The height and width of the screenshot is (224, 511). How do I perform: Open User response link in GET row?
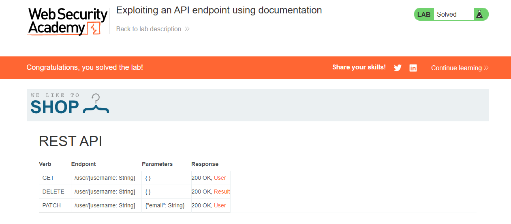pyautogui.click(x=220, y=178)
